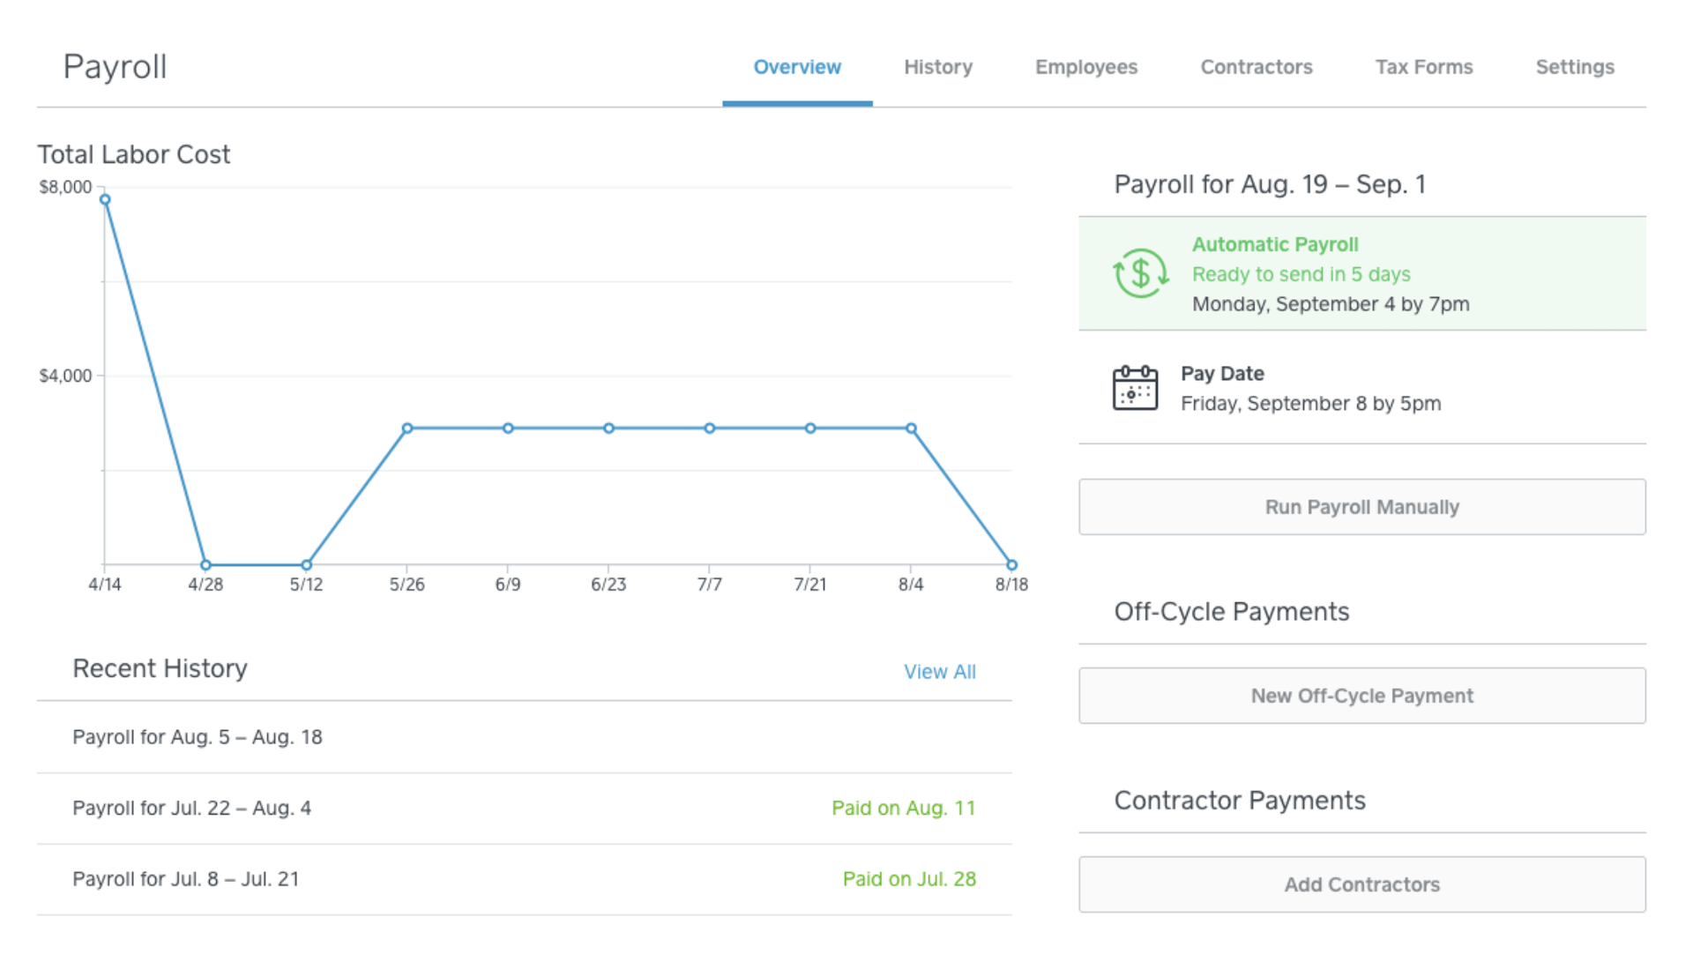The height and width of the screenshot is (969, 1693).
Task: Select the Overview tab
Action: coord(796,67)
